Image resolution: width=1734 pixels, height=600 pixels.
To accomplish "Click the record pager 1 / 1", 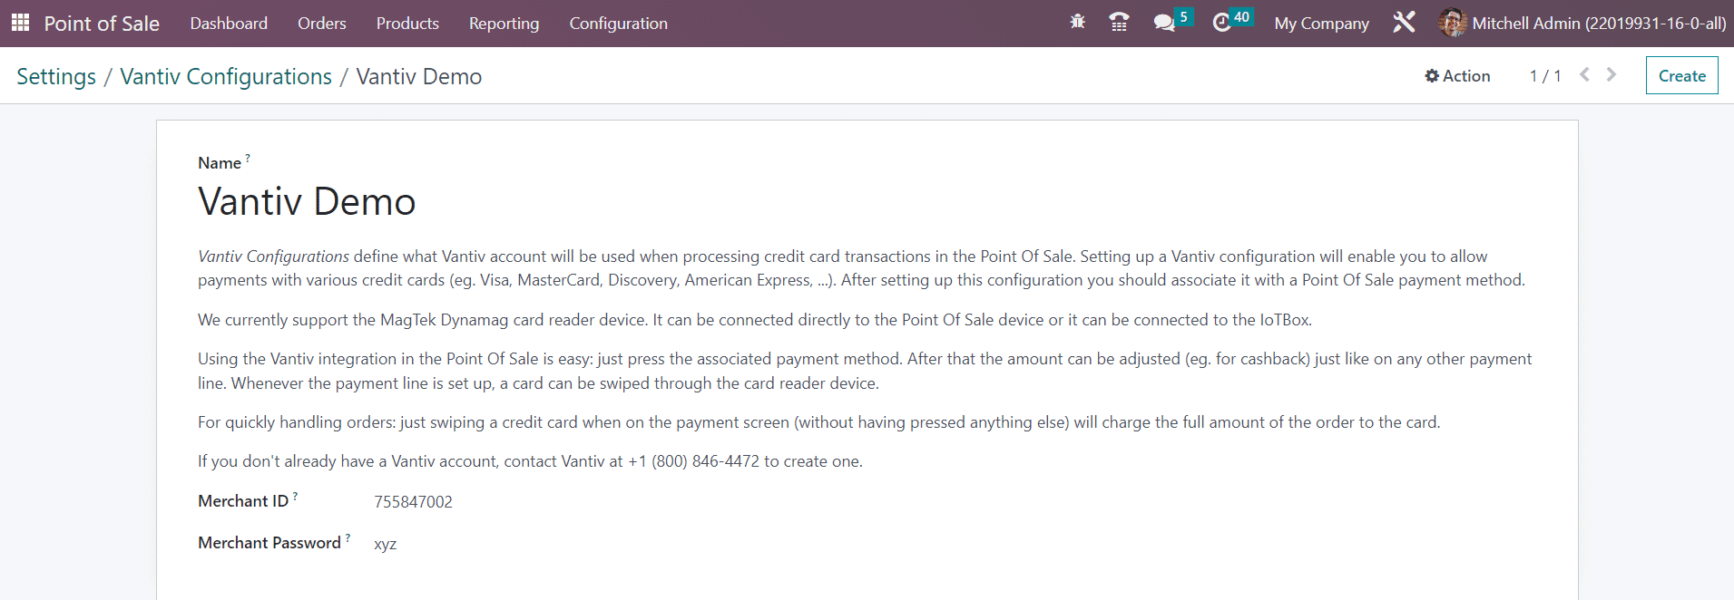I will [1545, 76].
